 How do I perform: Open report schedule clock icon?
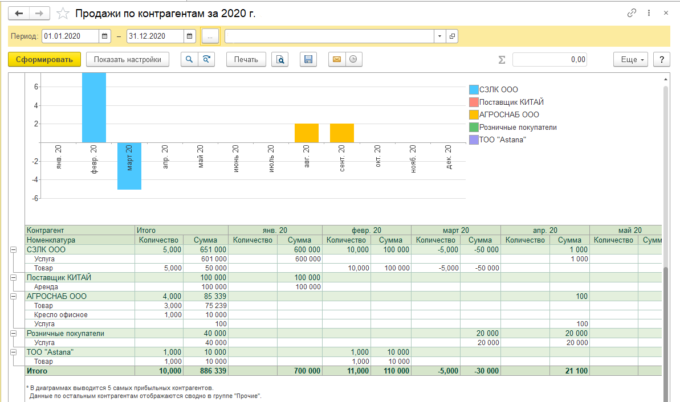353,59
